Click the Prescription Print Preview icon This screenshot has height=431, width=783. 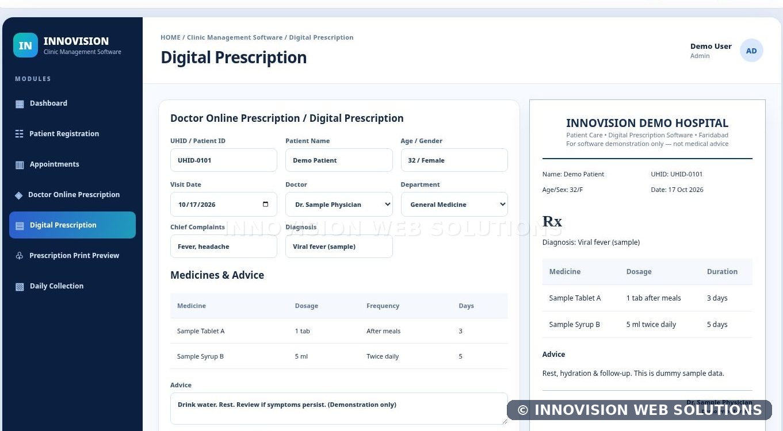pyautogui.click(x=19, y=256)
